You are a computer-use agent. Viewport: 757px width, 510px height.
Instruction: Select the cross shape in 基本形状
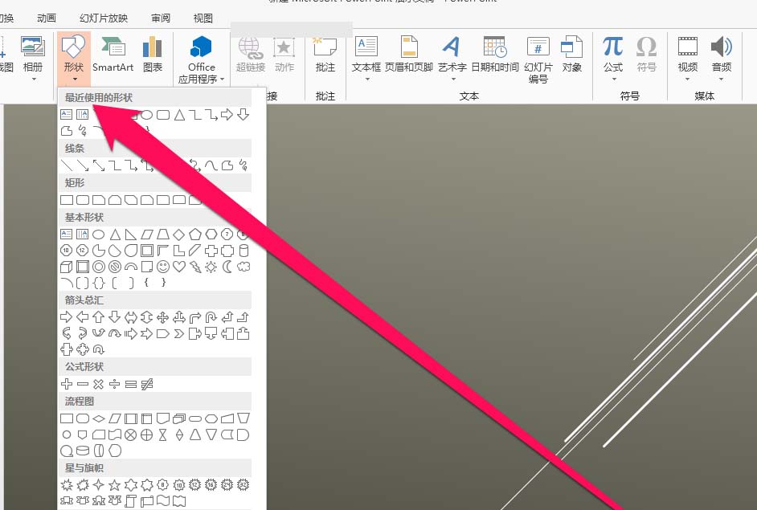211,251
